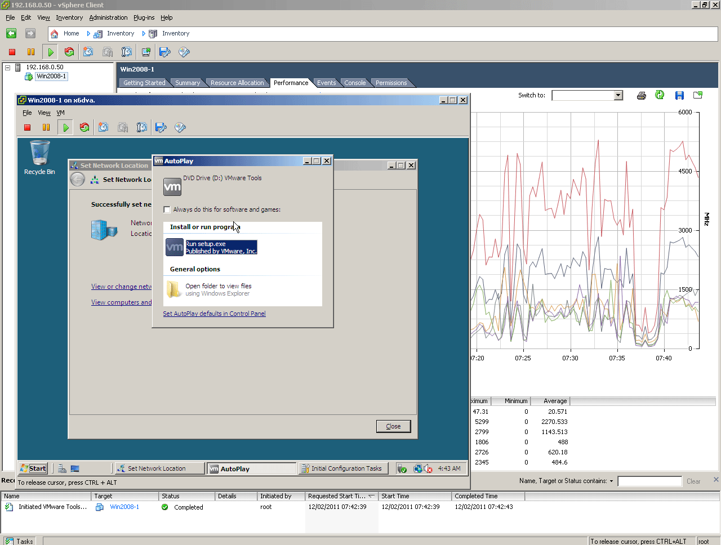Click console window CD/DVD connect icon
The width and height of the screenshot is (721, 545).
tap(180, 127)
